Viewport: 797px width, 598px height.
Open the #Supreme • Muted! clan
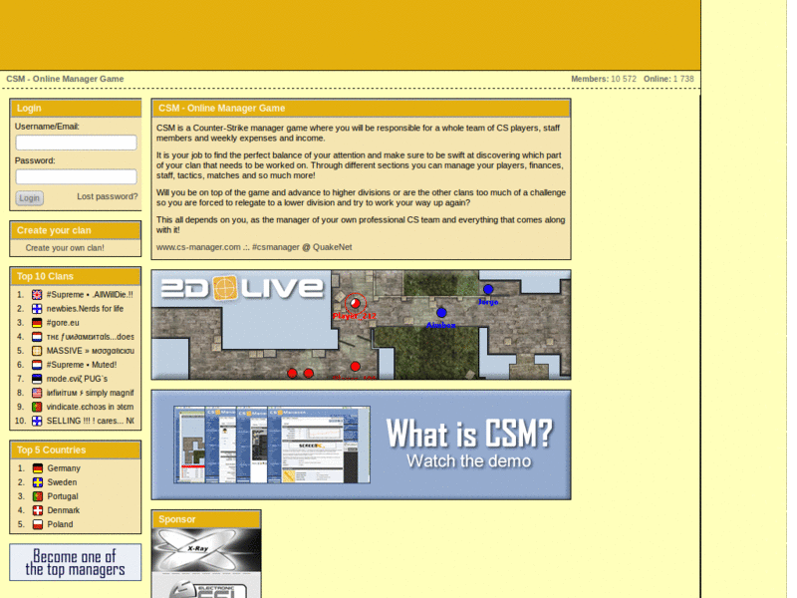click(x=82, y=365)
